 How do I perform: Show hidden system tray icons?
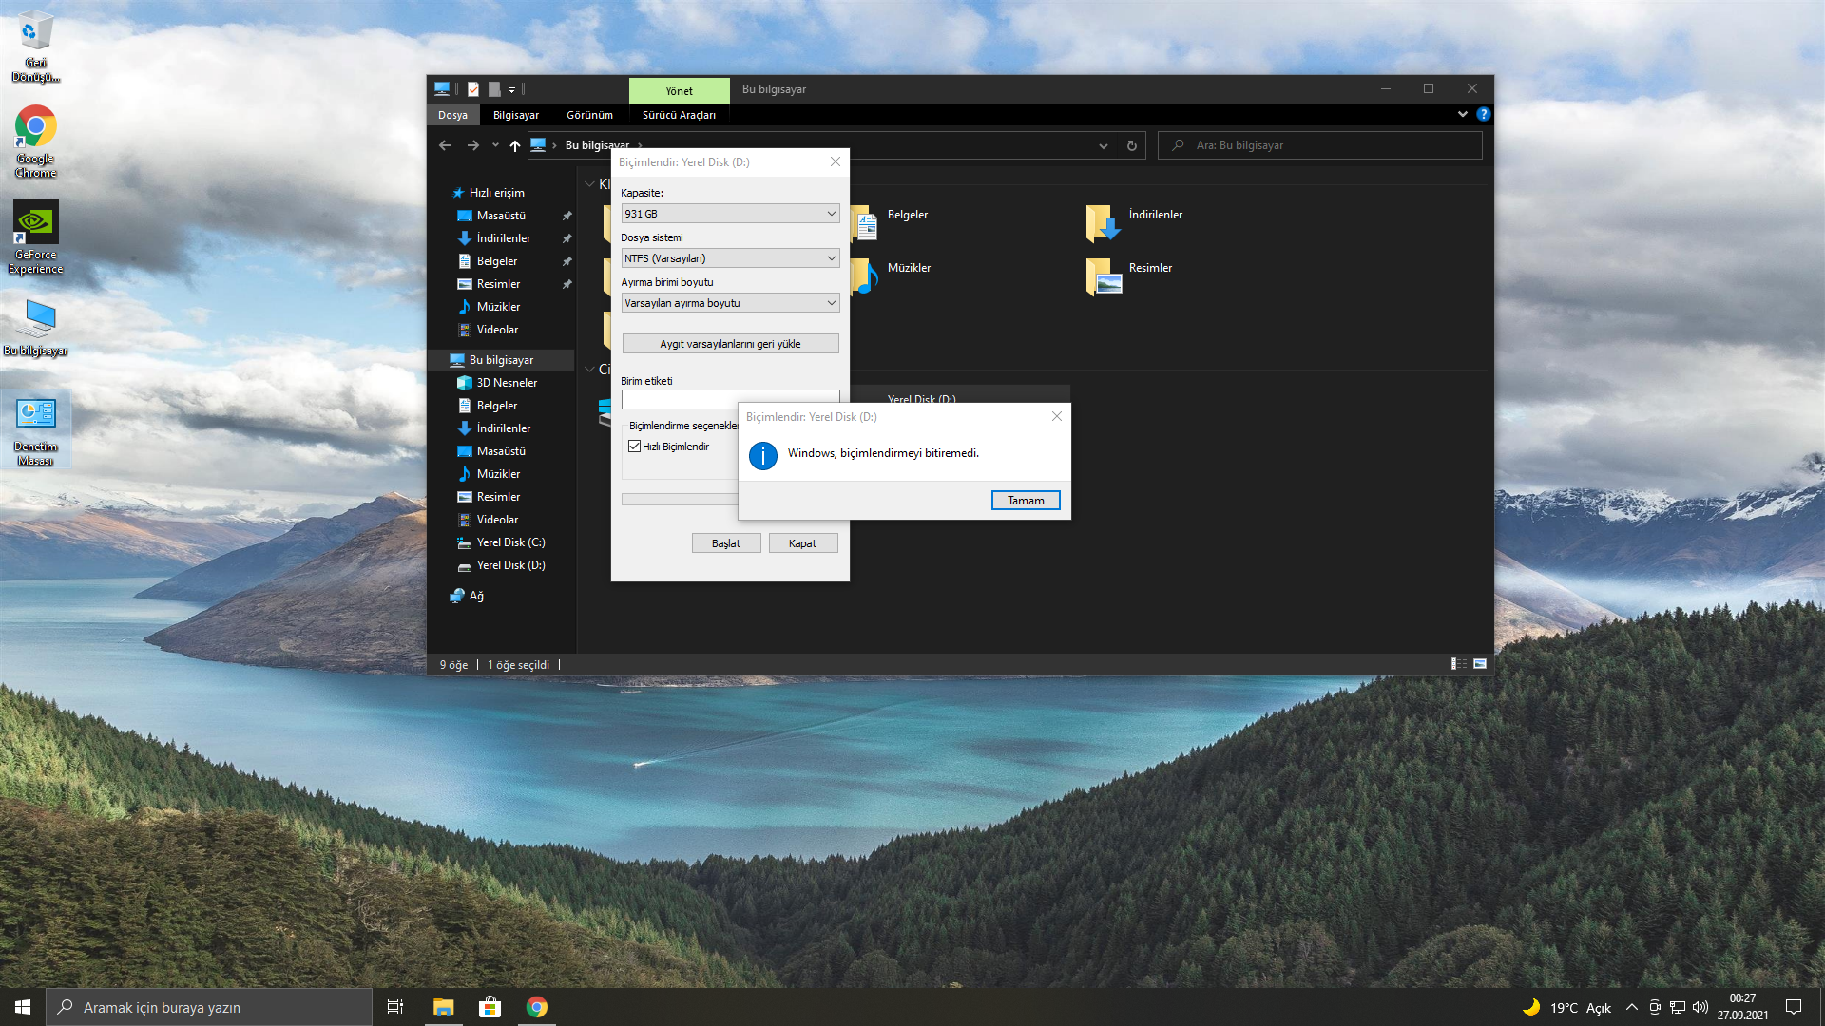point(1632,1007)
